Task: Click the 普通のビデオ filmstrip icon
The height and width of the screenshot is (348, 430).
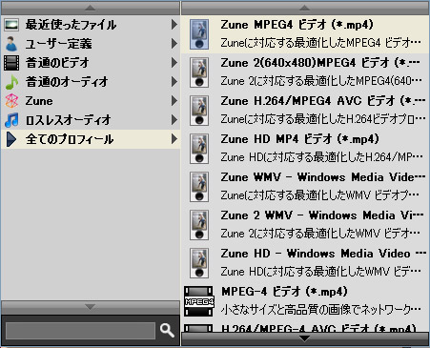Action: pos(11,63)
